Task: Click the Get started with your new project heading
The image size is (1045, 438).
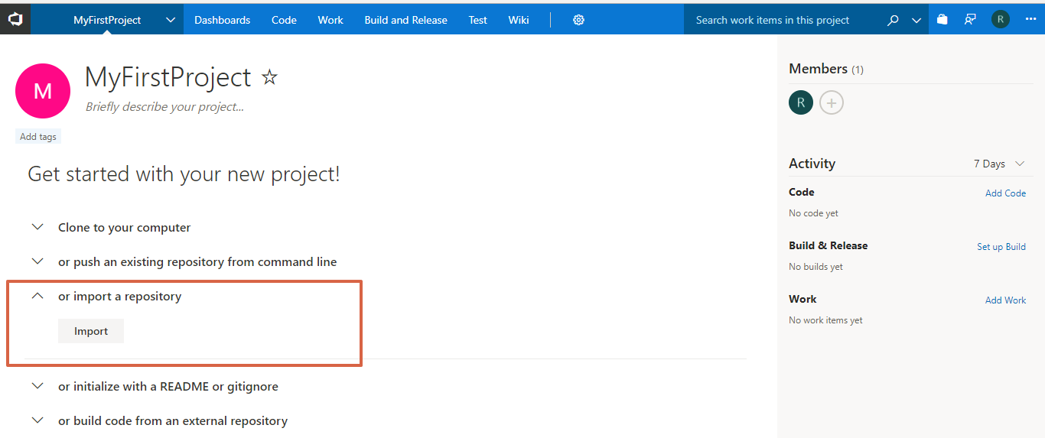Action: tap(184, 174)
